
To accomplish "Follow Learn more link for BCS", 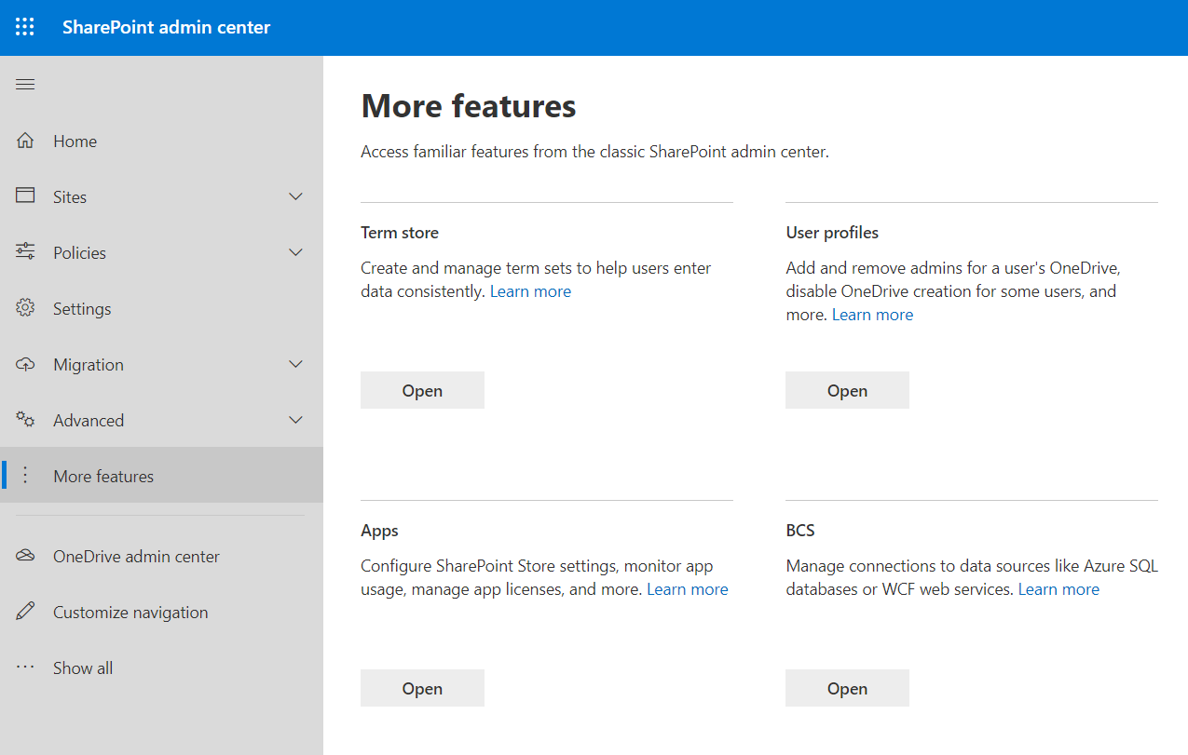I will (1058, 589).
